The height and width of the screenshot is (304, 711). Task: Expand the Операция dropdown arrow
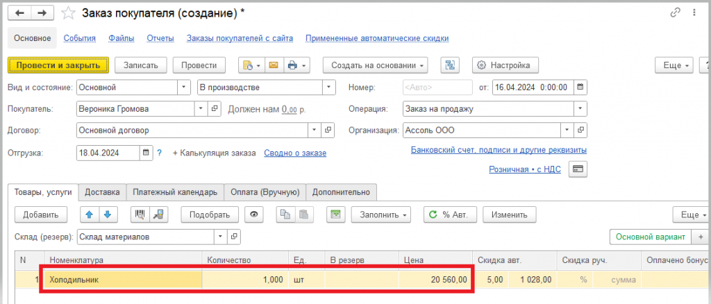[580, 109]
